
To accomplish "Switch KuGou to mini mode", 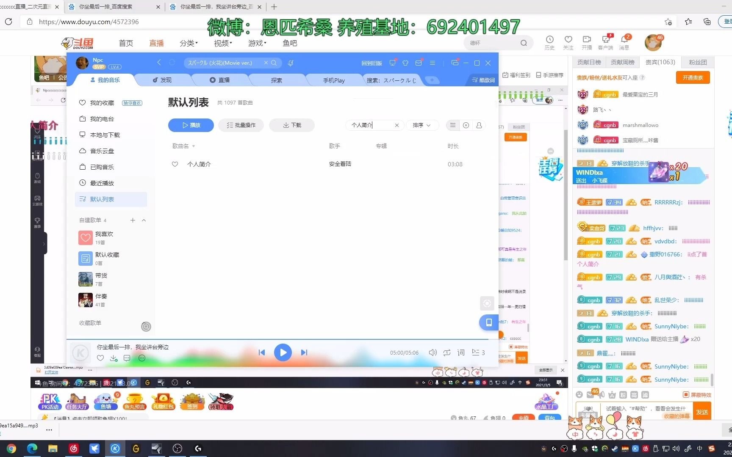I will click(455, 63).
